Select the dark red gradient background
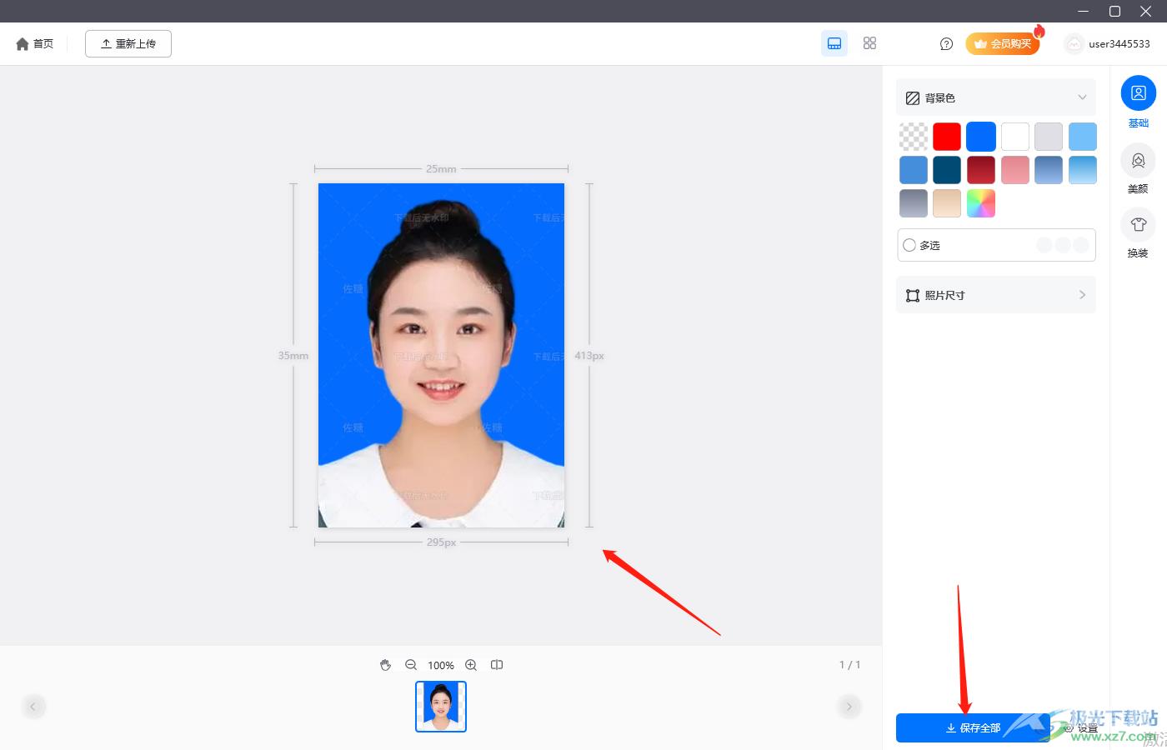This screenshot has width=1167, height=750. click(x=981, y=170)
